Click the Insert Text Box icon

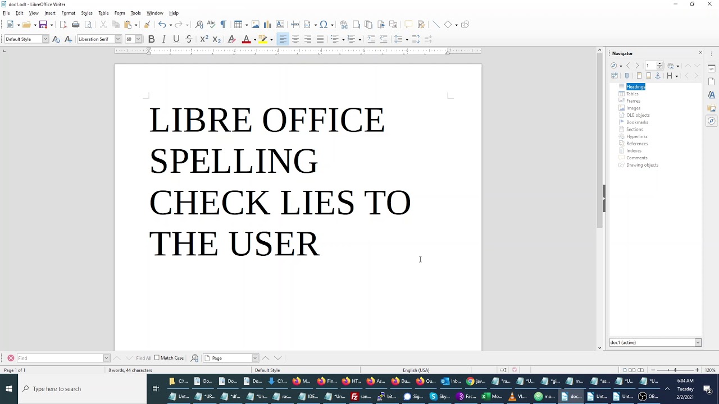(x=280, y=25)
